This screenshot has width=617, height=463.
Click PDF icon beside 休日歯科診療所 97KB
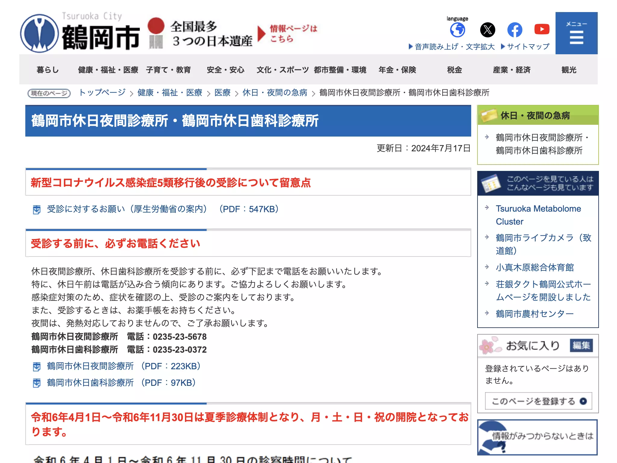point(37,383)
